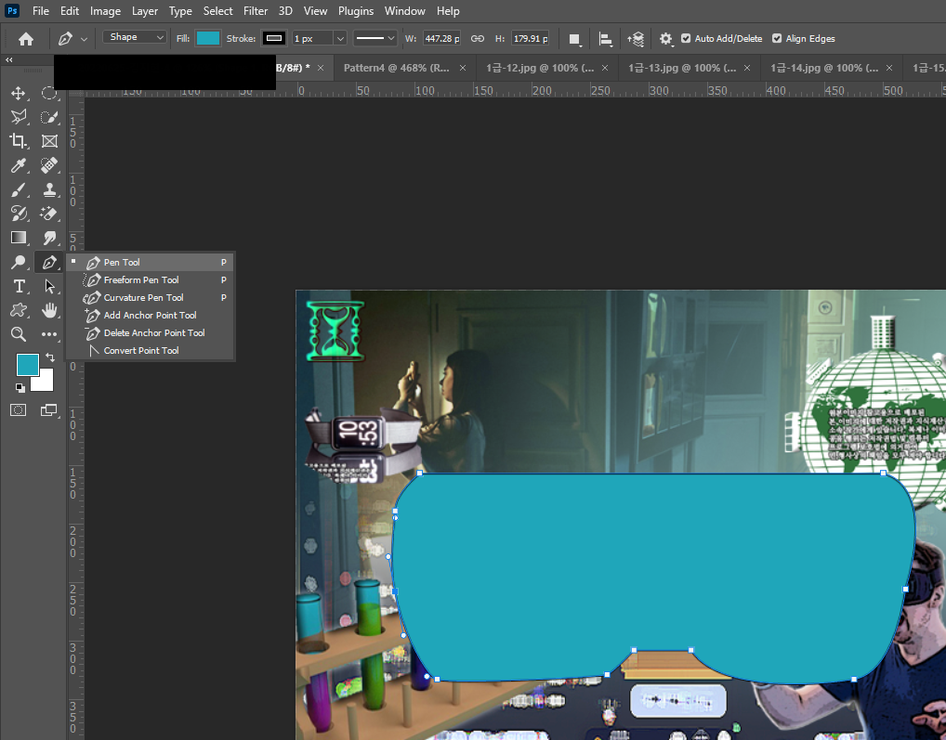Choose Convert Point Tool
Viewport: 946px width, 740px height.
pyautogui.click(x=151, y=350)
